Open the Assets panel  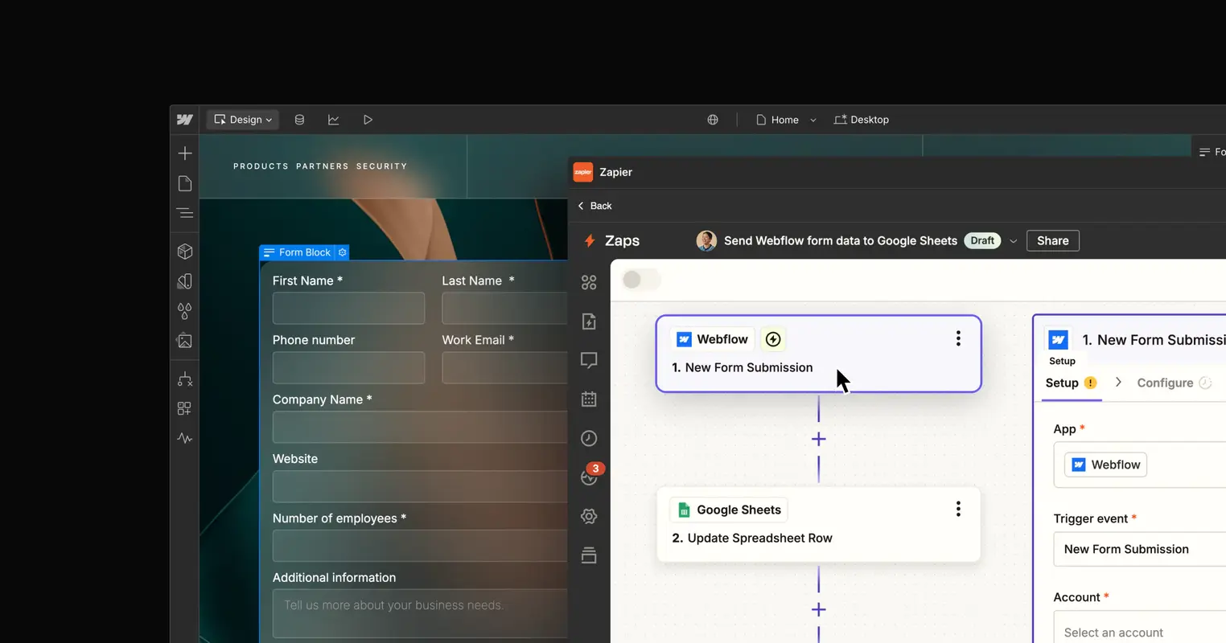184,341
